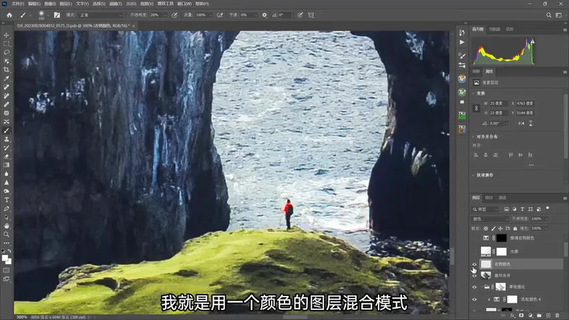The image size is (569, 320).
Task: Select the Eyedropper tool
Action: (x=7, y=79)
